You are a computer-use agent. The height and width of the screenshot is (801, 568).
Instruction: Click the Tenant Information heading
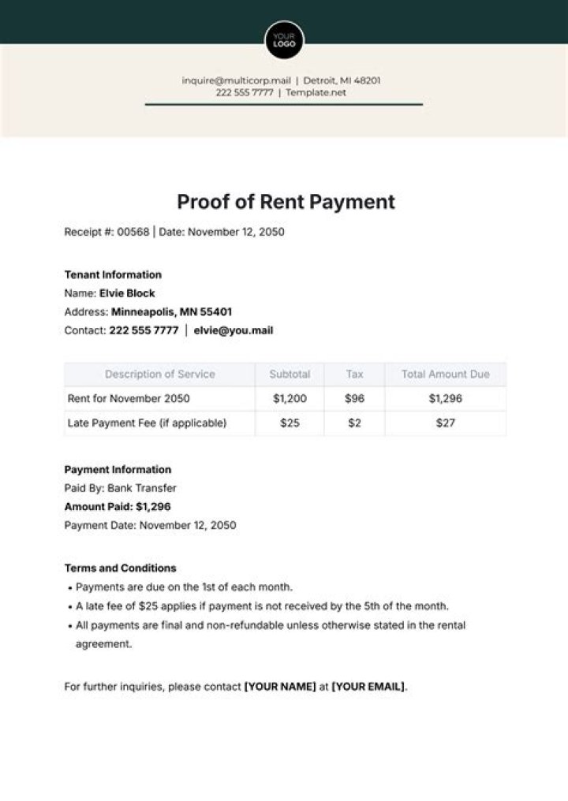(x=113, y=274)
